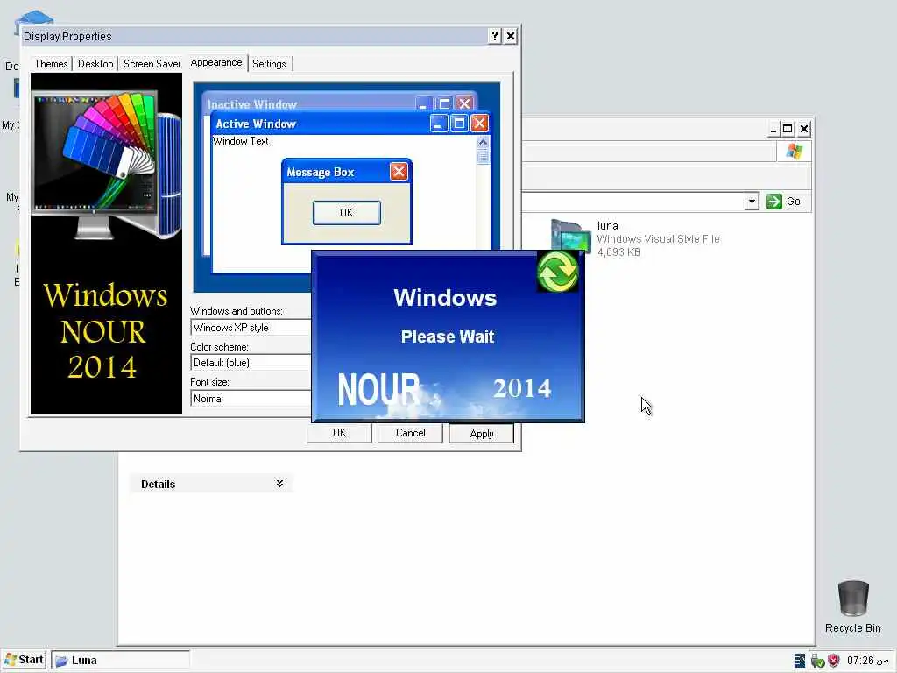
Task: Click the Display Properties help question mark
Action: [x=495, y=36]
